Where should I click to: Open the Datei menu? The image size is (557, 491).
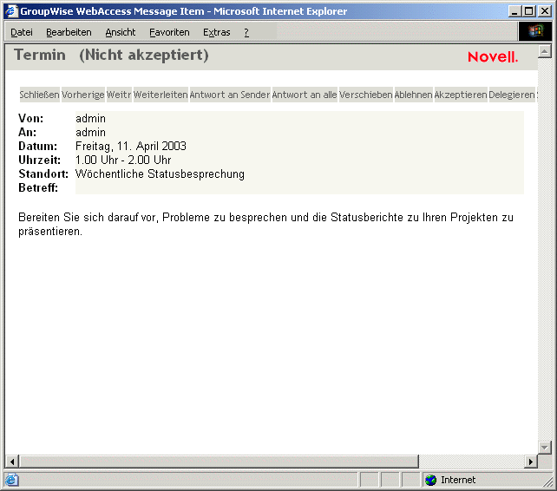(x=22, y=32)
